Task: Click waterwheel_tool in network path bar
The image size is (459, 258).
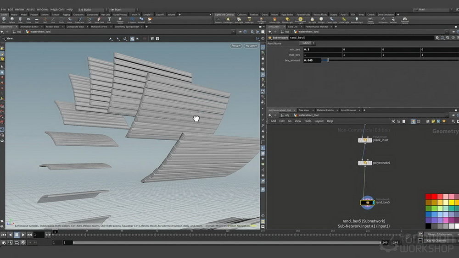Action: point(308,115)
